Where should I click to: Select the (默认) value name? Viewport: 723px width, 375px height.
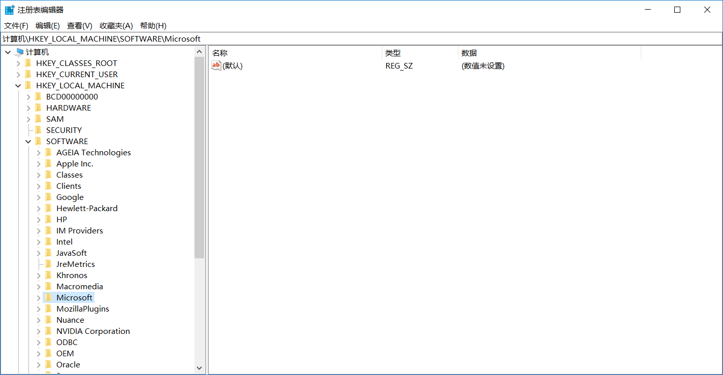coord(233,66)
